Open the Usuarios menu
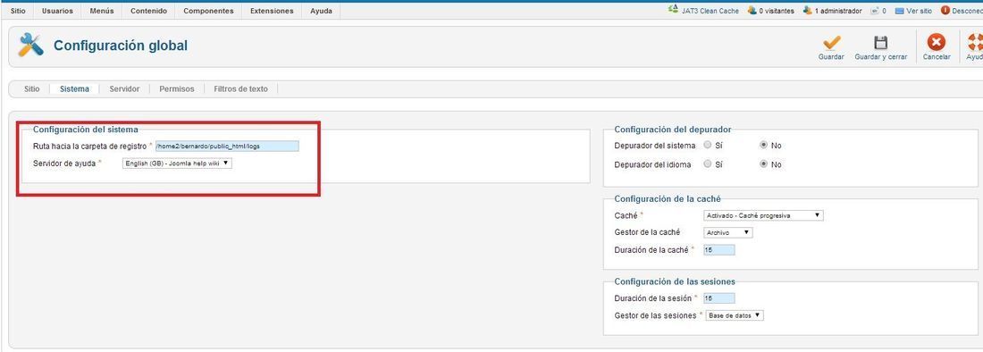The width and height of the screenshot is (983, 352). click(57, 12)
